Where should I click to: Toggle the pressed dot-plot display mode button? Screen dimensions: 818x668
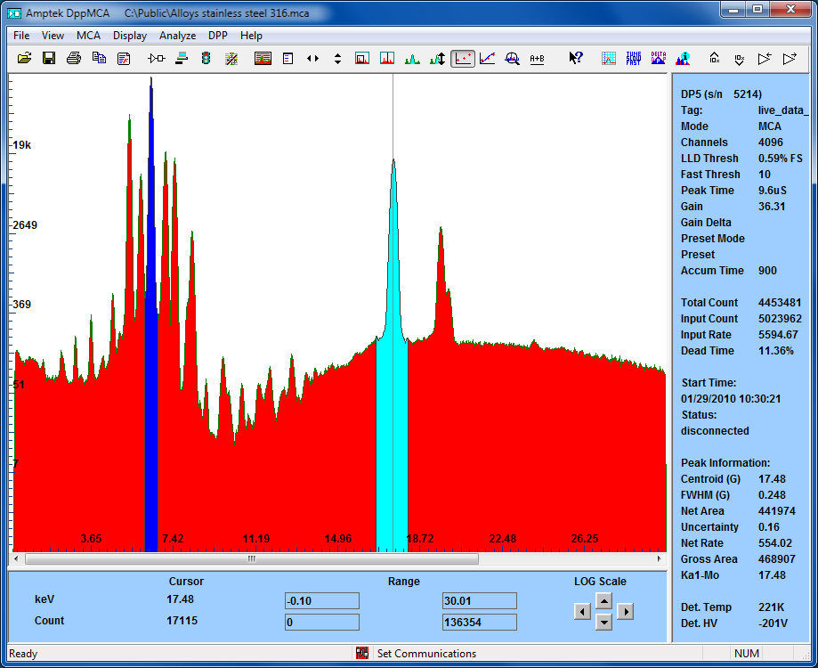click(462, 58)
